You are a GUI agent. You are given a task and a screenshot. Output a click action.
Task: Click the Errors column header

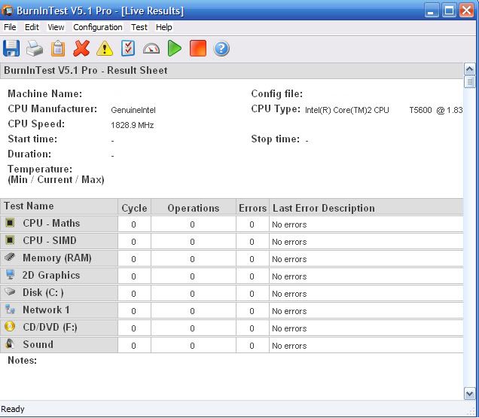tap(252, 208)
